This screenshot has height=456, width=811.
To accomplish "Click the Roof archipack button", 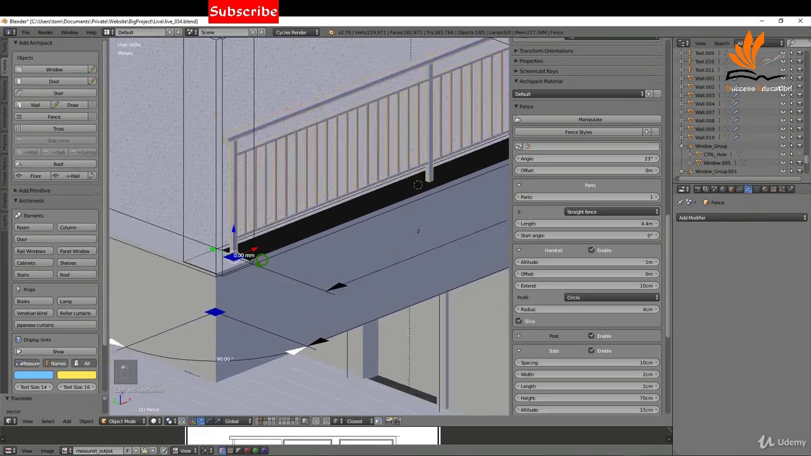I will [55, 164].
